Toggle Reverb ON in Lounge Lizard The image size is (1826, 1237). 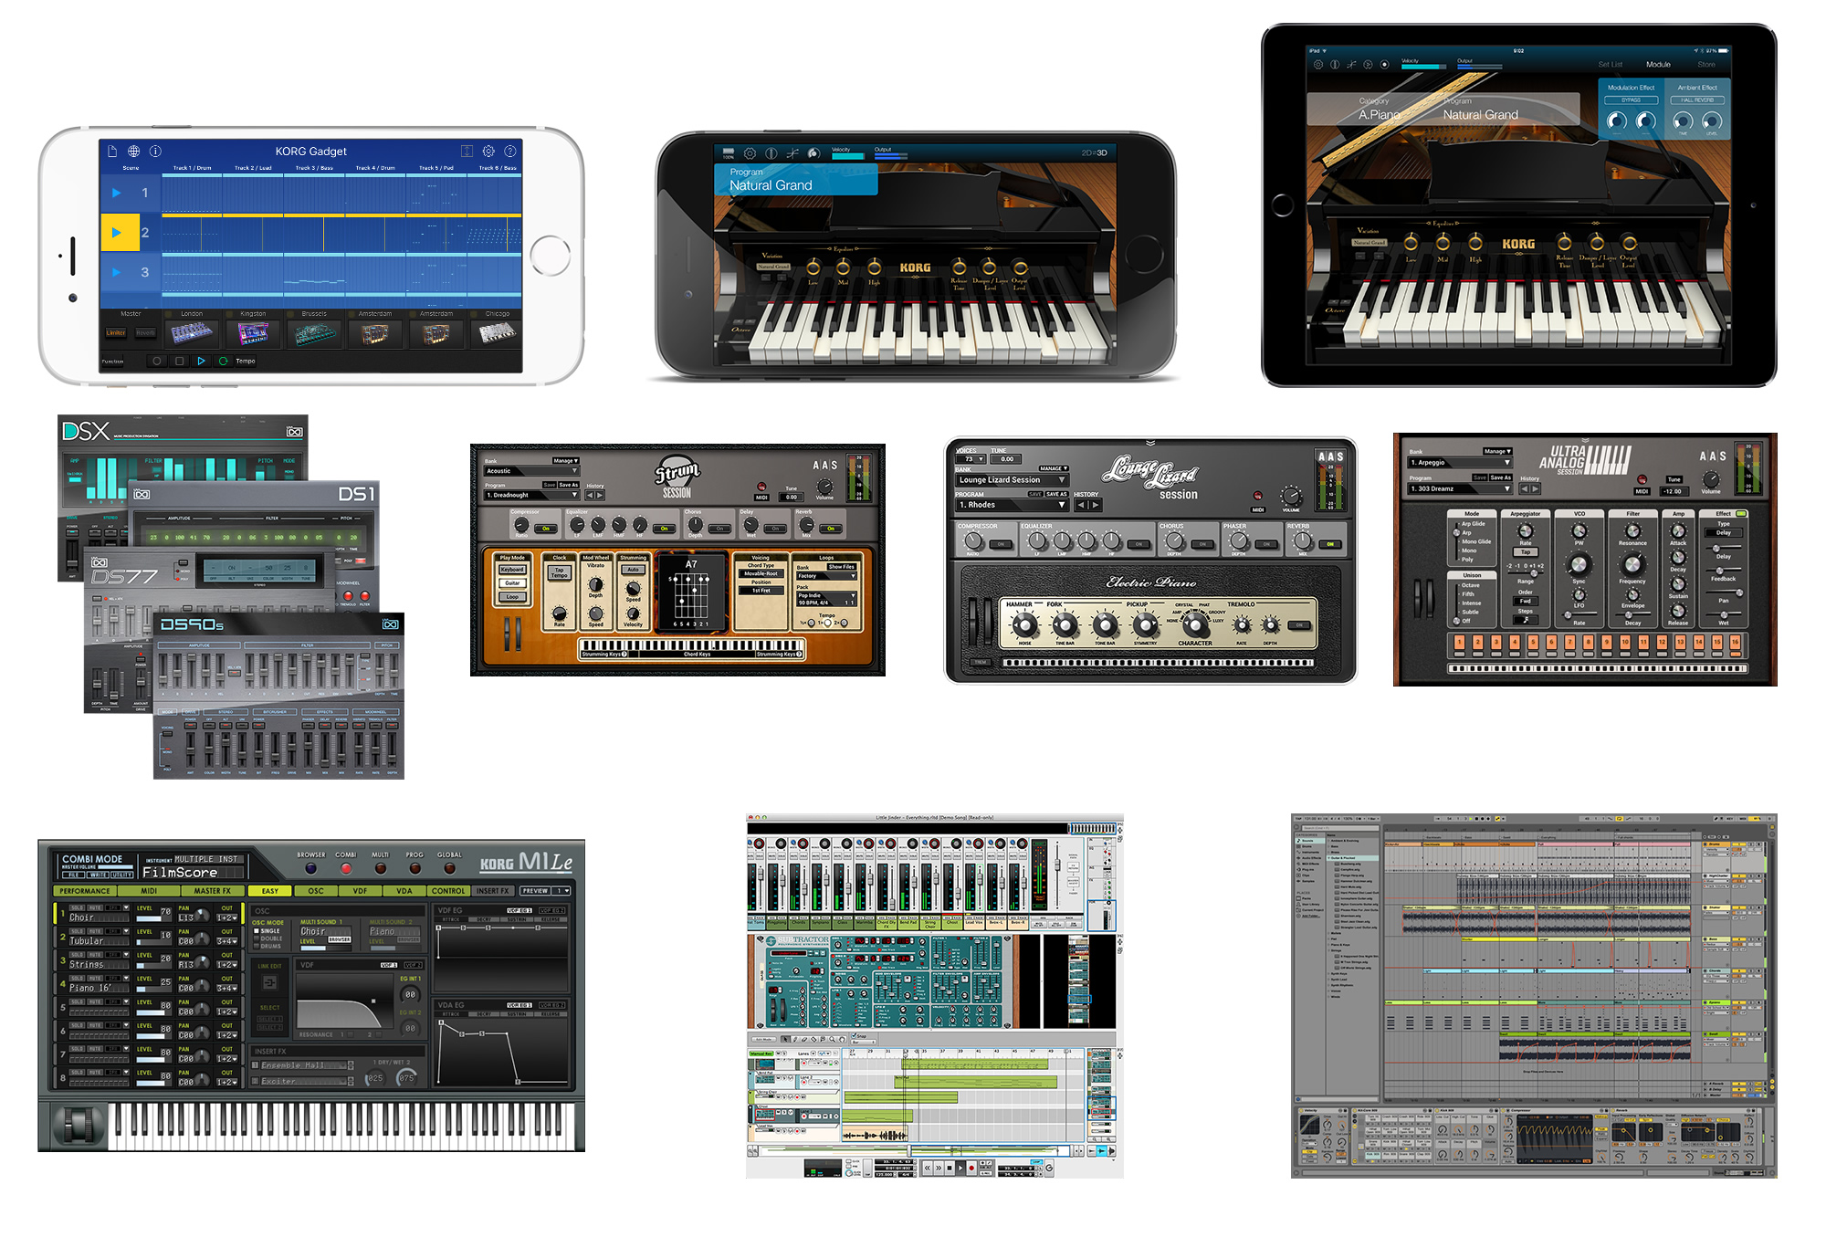pos(1331,544)
